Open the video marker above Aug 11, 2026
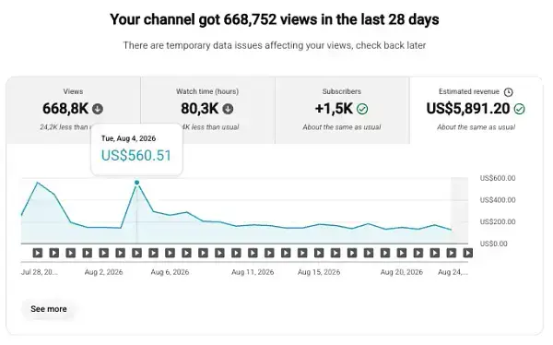This screenshot has width=553, height=345. click(x=253, y=253)
